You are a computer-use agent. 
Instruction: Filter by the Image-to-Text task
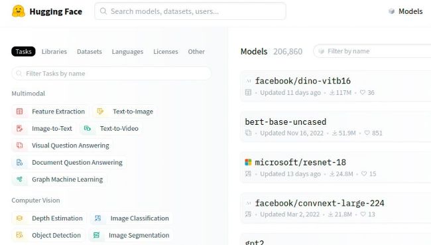point(43,129)
